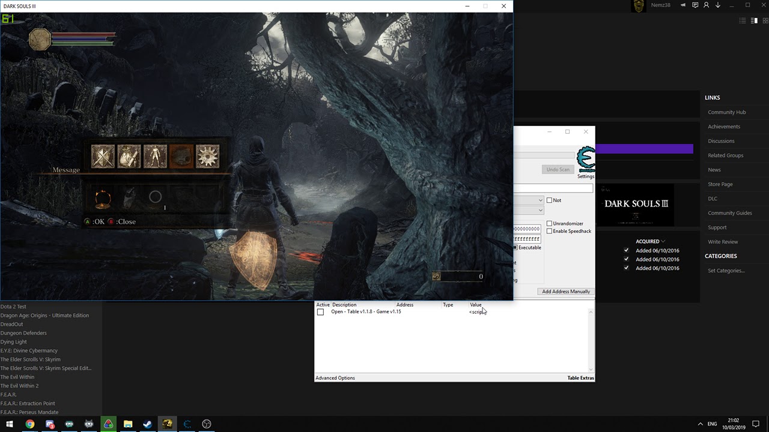Switch library to list view icon
Viewport: 769px width, 432px height.
click(x=742, y=21)
